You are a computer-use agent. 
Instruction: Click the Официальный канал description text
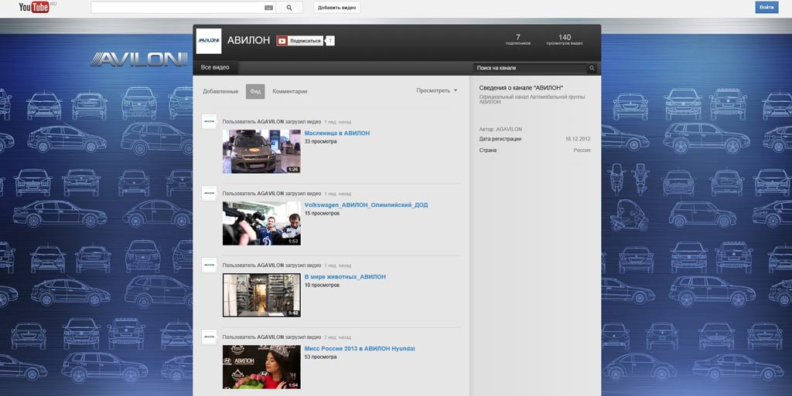532,99
